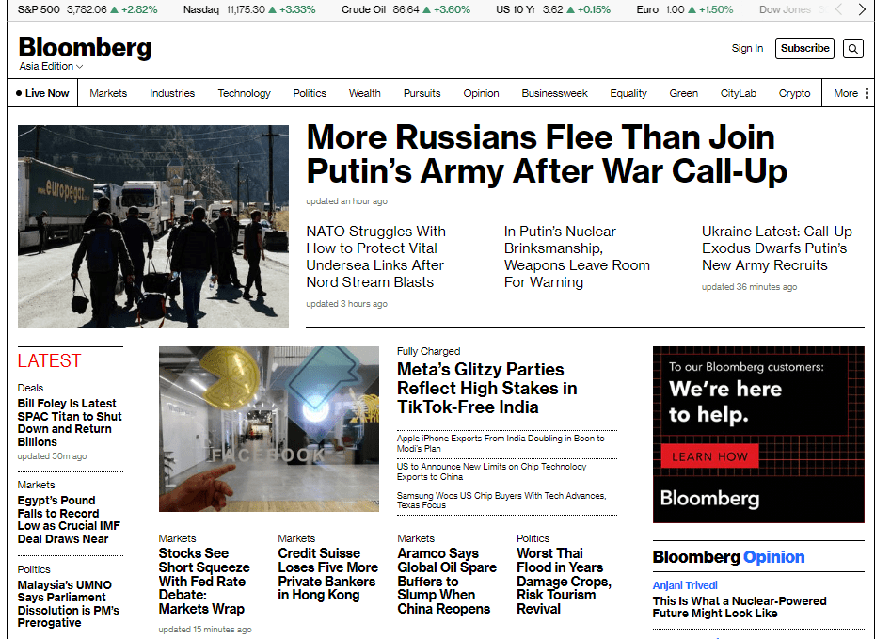Open the search with the magnifier icon

tap(852, 48)
